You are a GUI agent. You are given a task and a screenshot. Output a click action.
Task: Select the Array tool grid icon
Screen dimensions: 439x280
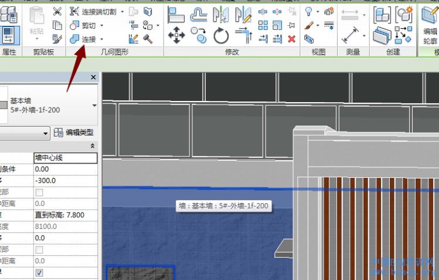263,25
